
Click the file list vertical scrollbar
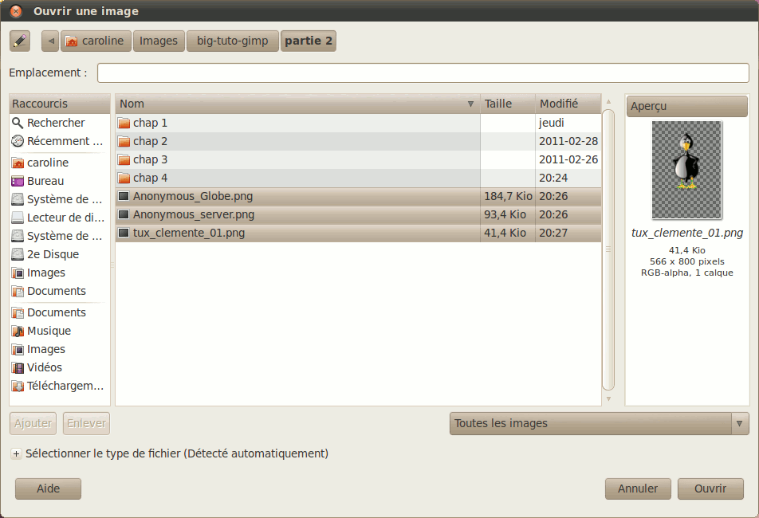[608, 249]
